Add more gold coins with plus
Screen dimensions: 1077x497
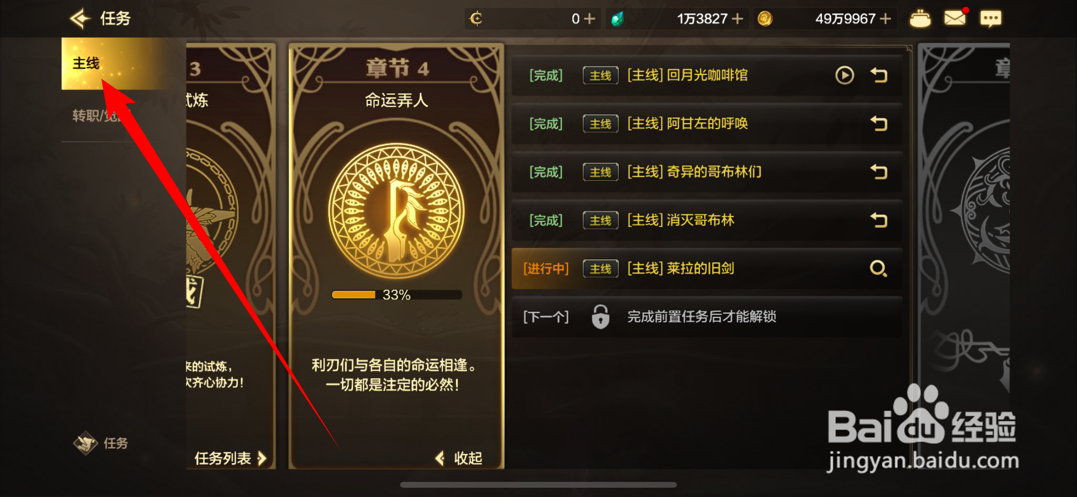click(885, 19)
